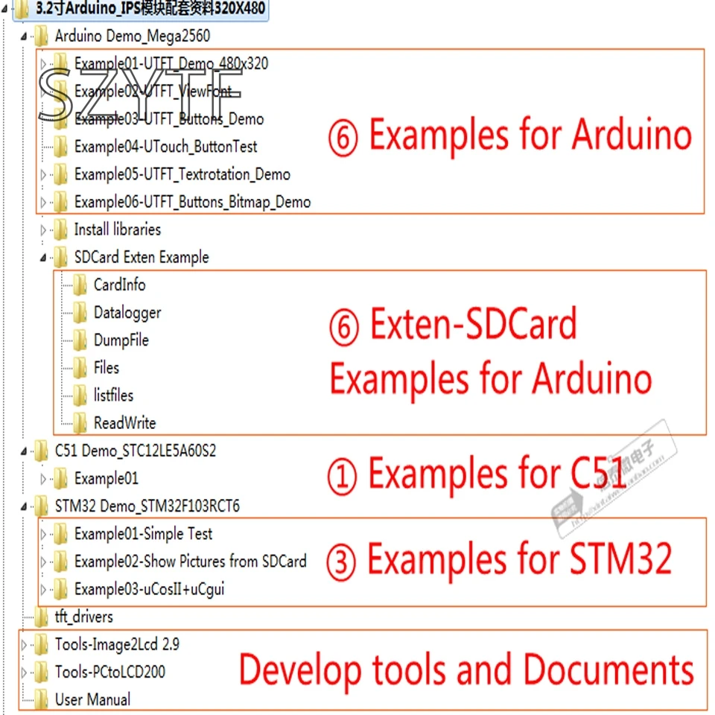Click the CardInfo folder icon
The image size is (715, 715).
(x=80, y=285)
